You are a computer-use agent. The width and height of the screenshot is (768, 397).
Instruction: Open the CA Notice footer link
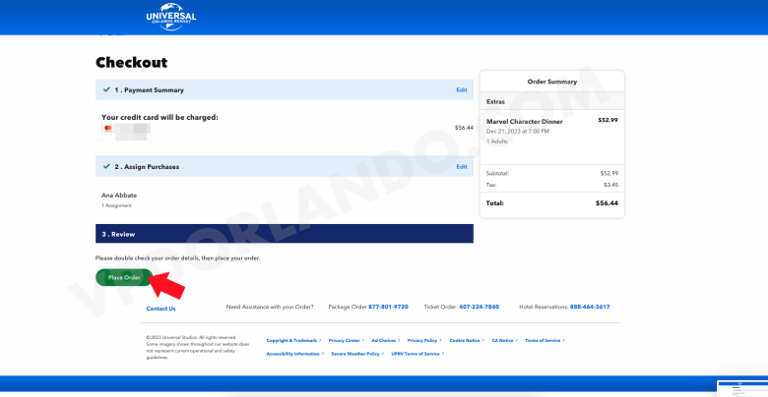pyautogui.click(x=504, y=340)
